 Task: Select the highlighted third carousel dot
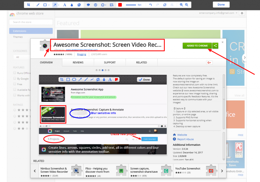[103, 70]
